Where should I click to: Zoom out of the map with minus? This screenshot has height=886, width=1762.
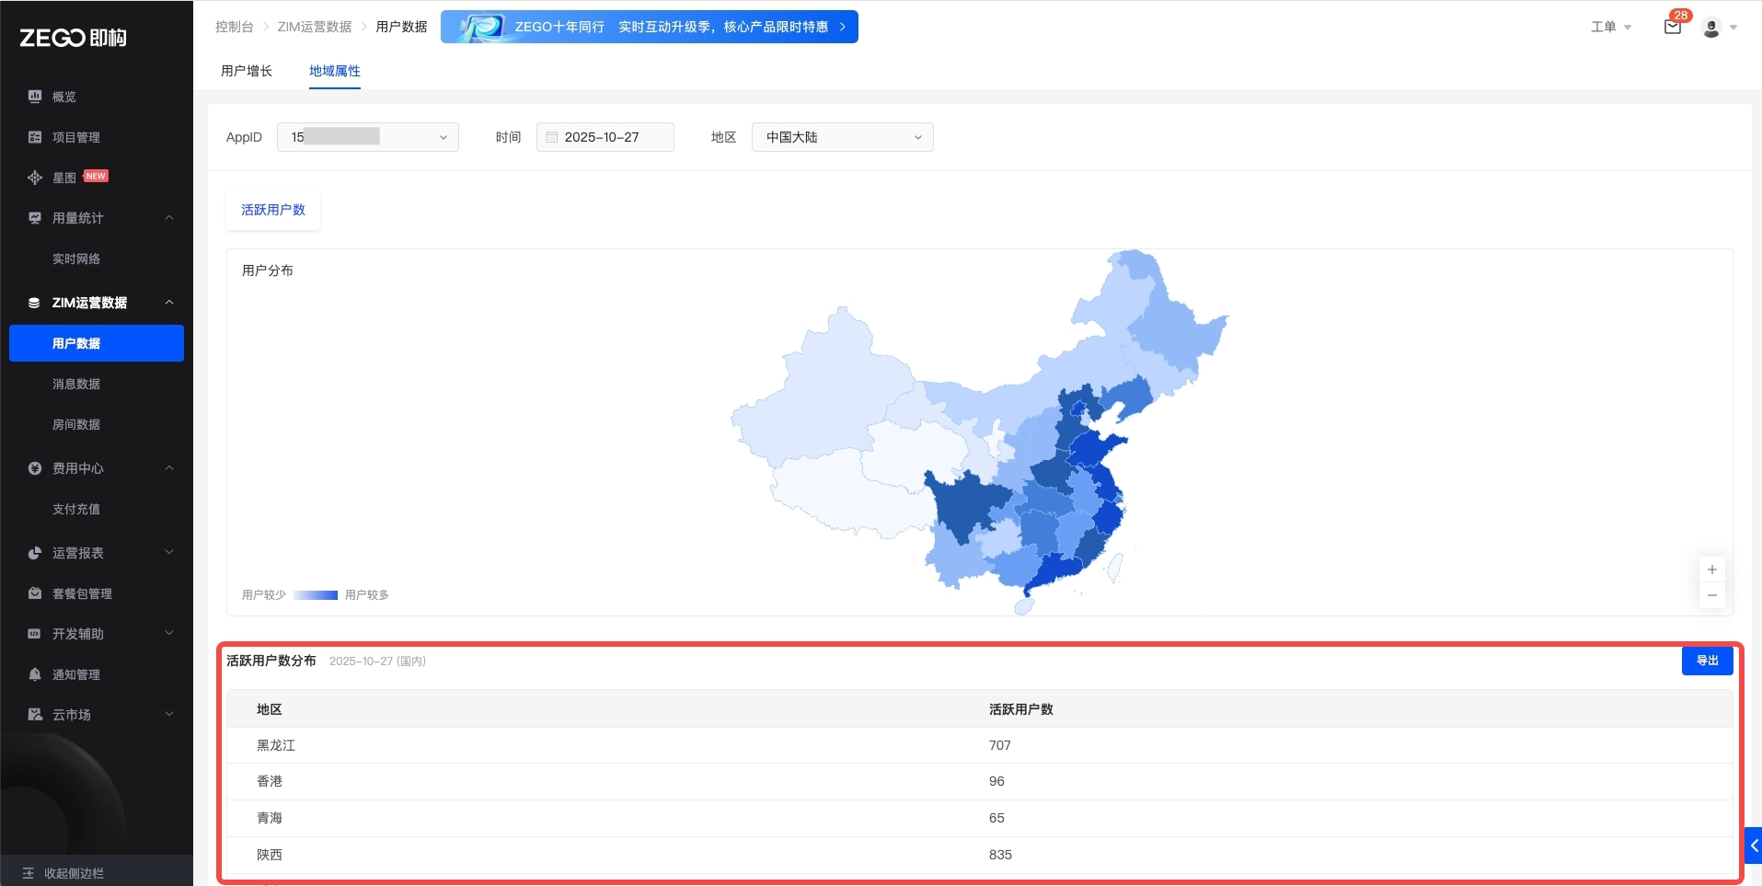click(1711, 595)
